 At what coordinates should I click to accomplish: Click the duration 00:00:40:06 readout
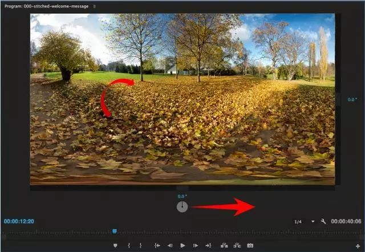click(x=346, y=221)
